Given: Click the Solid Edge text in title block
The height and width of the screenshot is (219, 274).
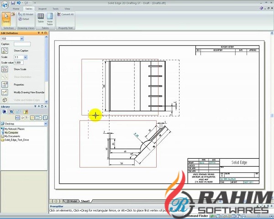Looking at the screenshot, I should (239, 162).
